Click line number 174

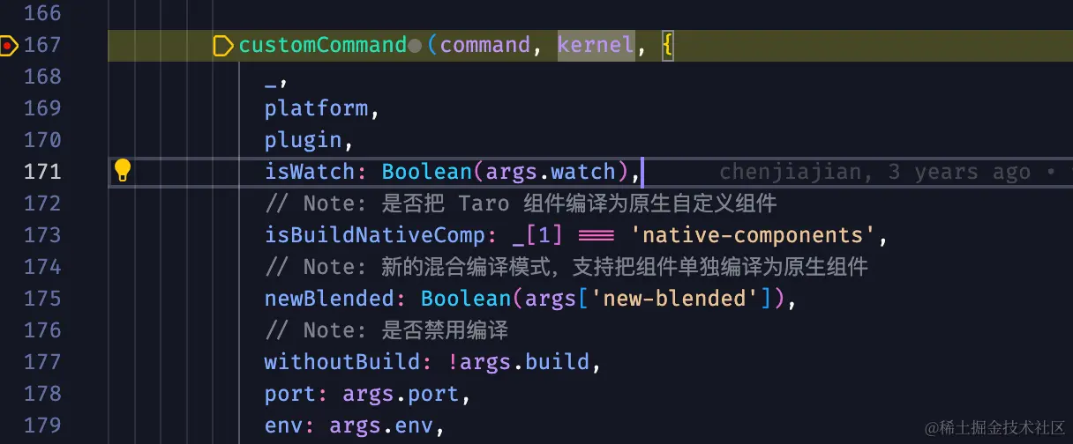[x=43, y=267]
